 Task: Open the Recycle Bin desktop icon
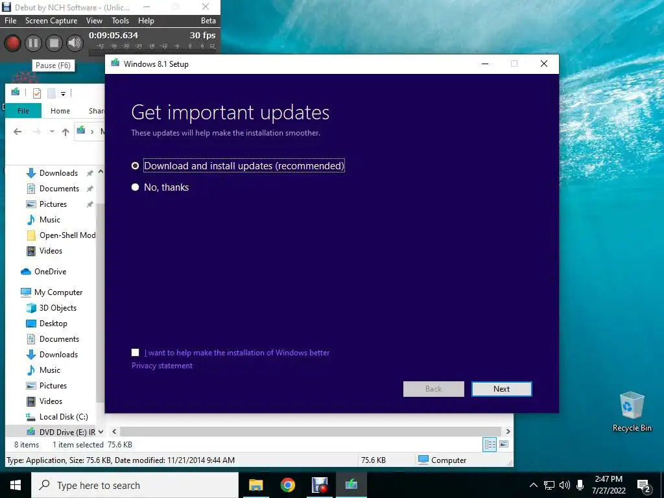pyautogui.click(x=632, y=412)
